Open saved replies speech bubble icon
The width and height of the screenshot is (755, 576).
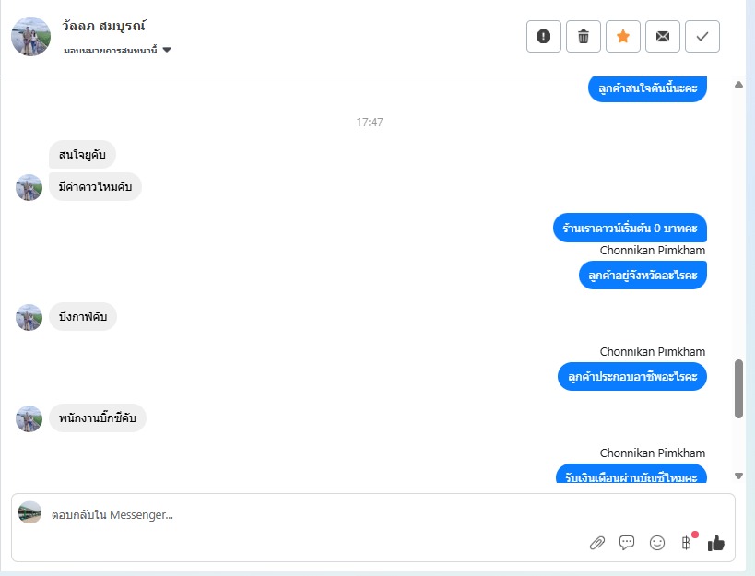pos(627,543)
